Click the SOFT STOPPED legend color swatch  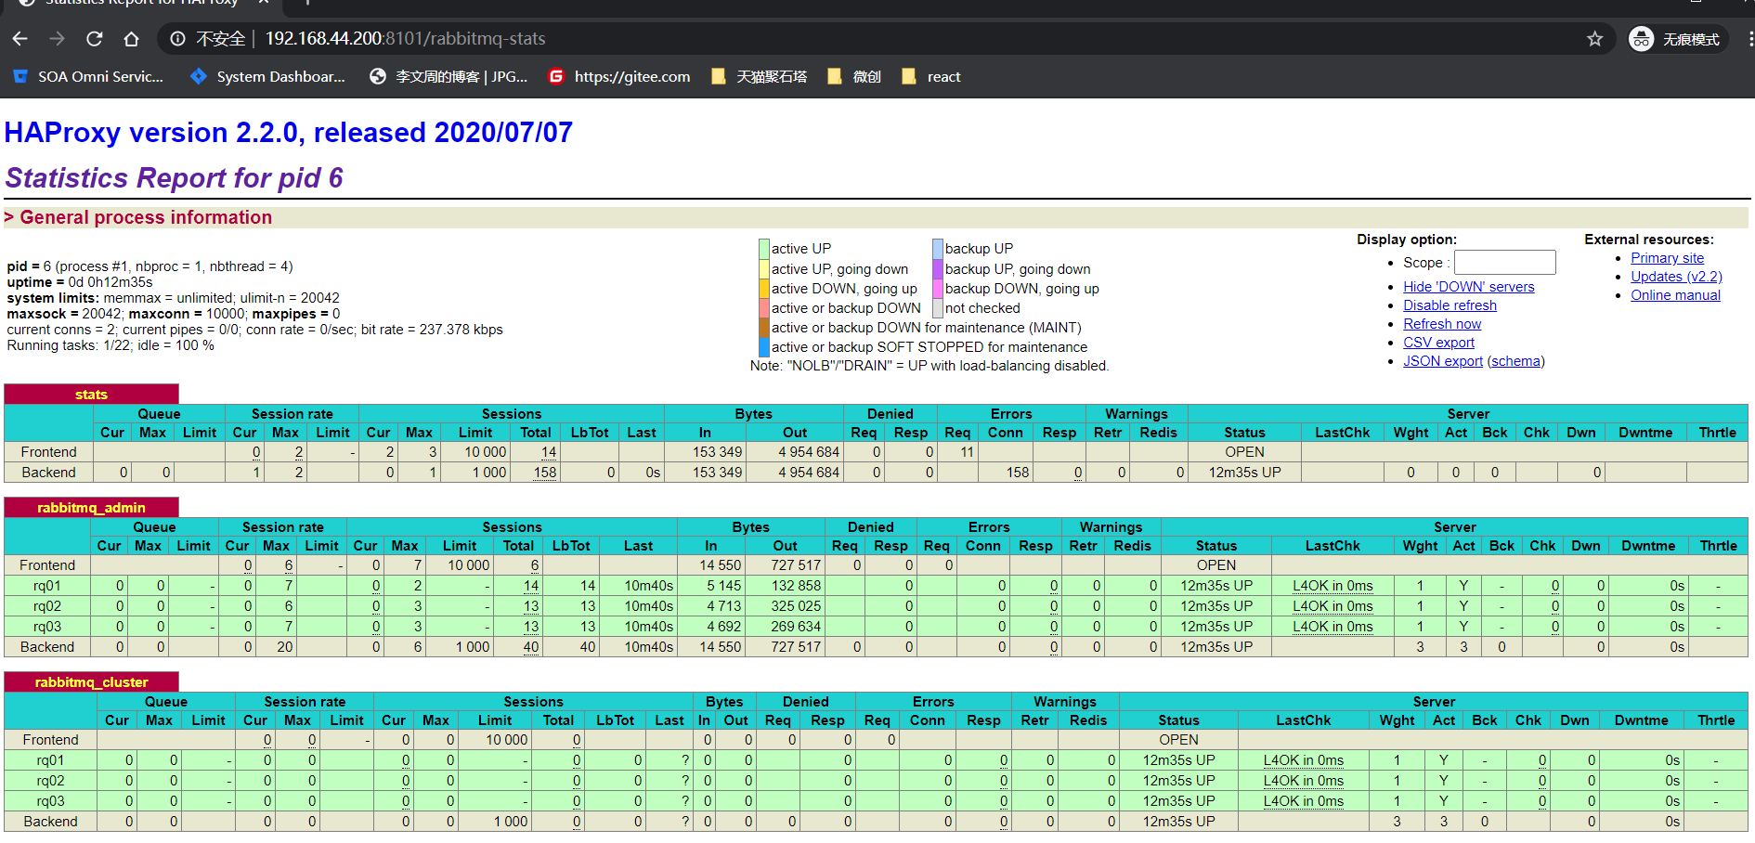point(763,347)
